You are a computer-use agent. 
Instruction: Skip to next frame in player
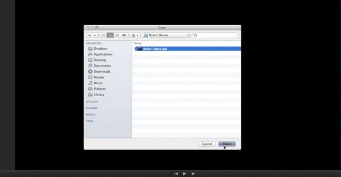(193, 174)
